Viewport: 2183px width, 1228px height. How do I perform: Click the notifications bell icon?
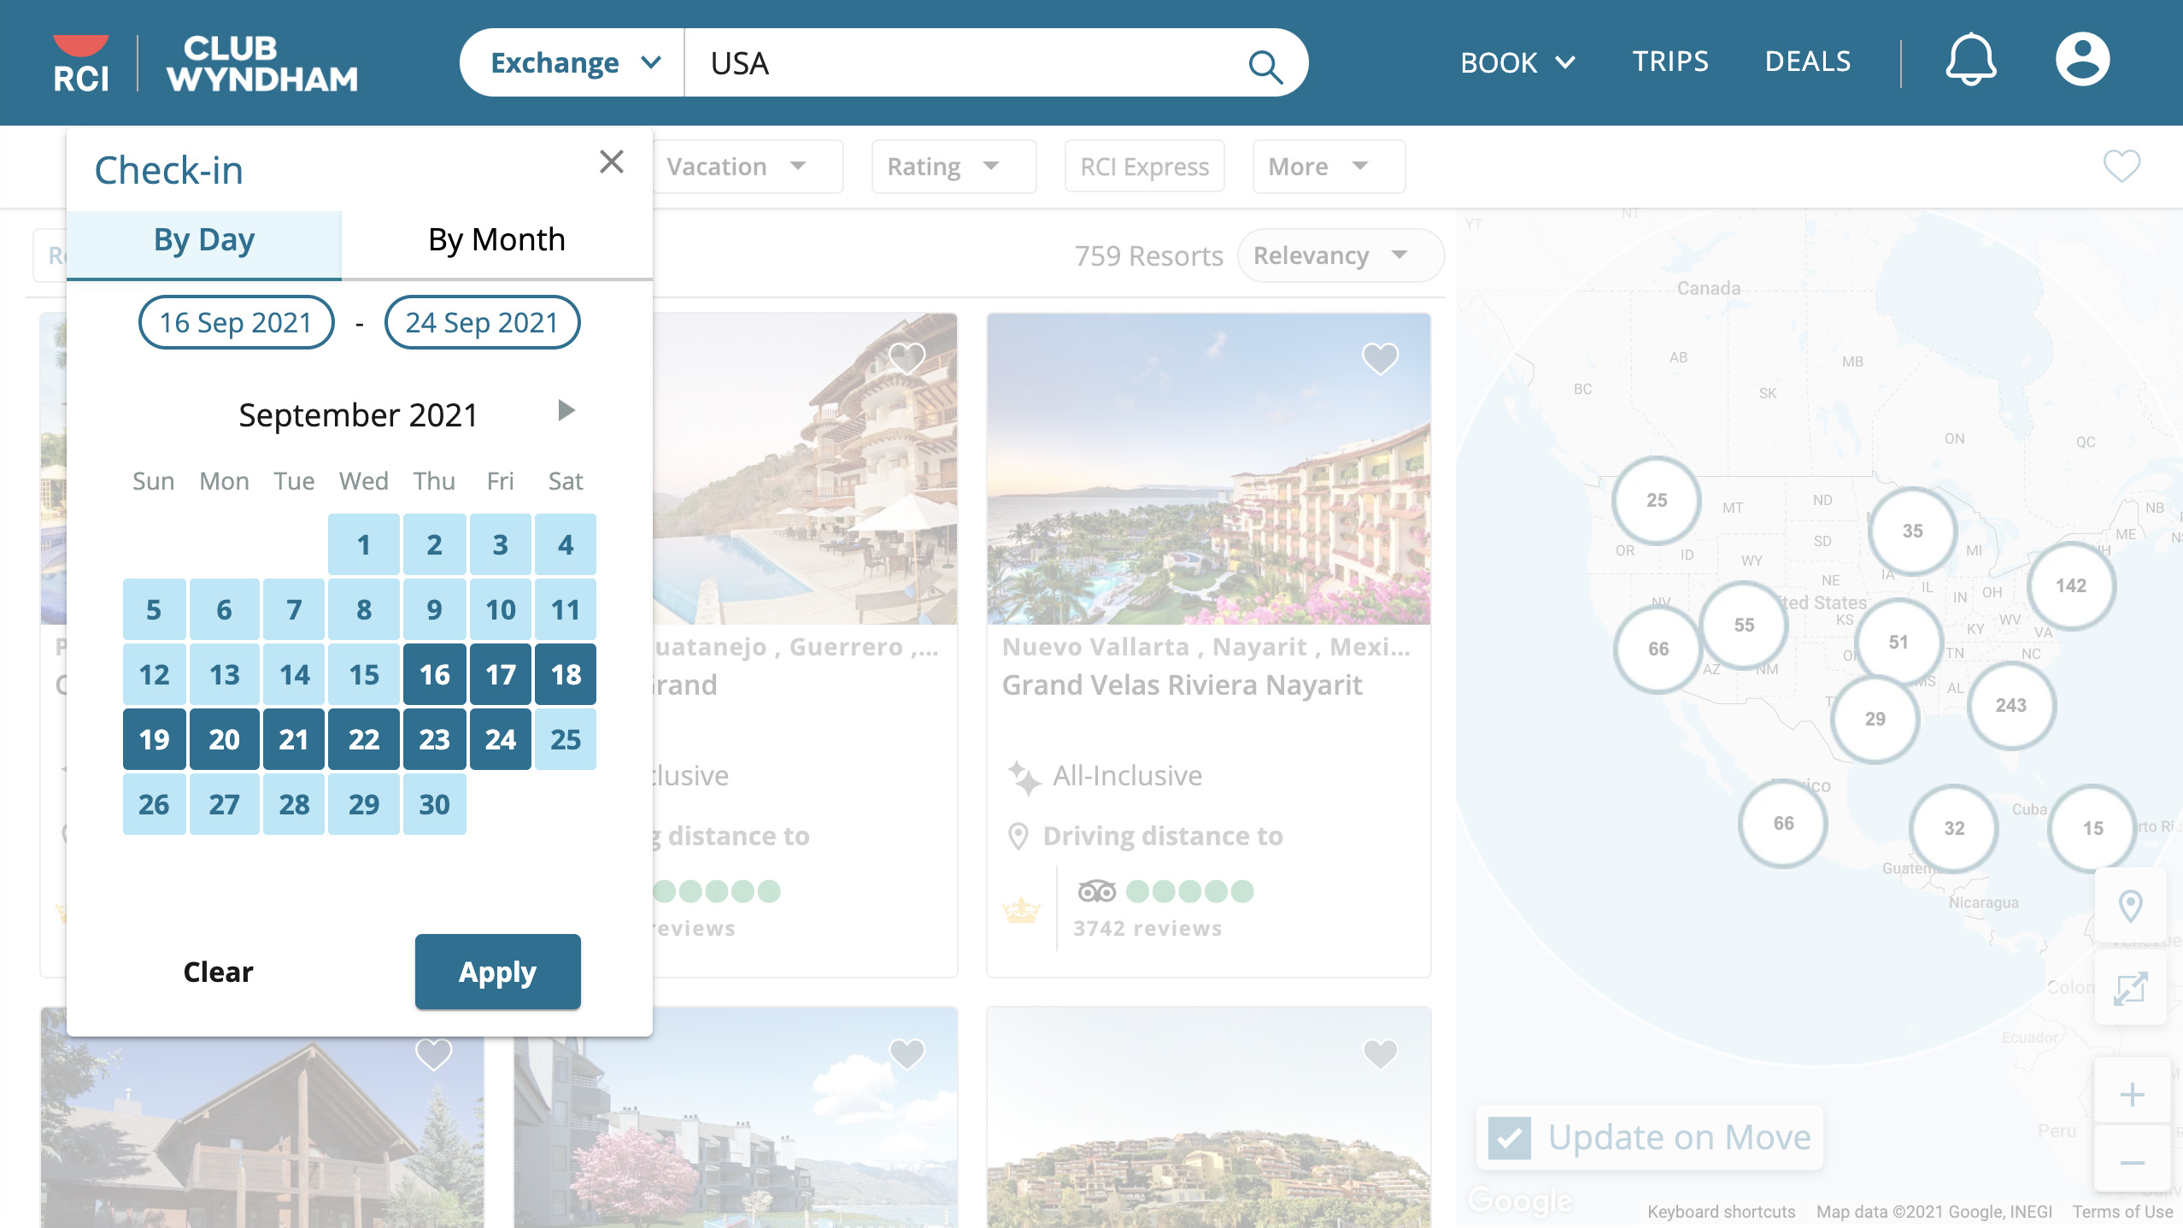coord(1970,61)
